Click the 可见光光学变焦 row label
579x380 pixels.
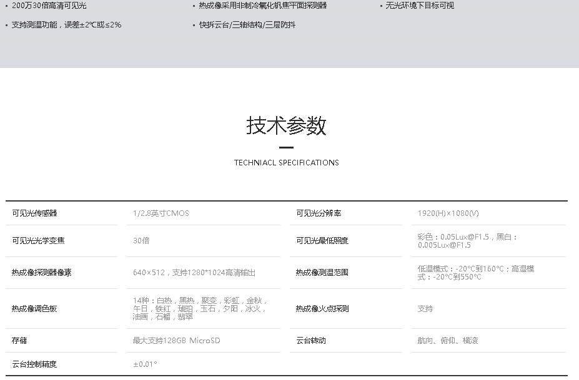pyautogui.click(x=38, y=241)
